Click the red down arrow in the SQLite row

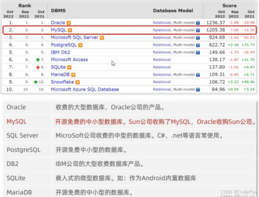(38, 67)
